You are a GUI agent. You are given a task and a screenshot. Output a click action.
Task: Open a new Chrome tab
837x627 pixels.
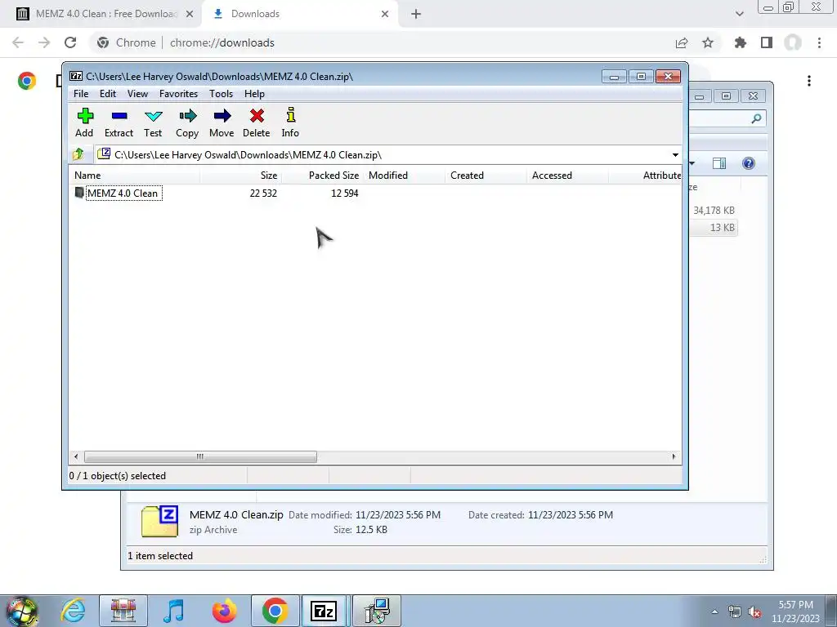[x=416, y=15]
